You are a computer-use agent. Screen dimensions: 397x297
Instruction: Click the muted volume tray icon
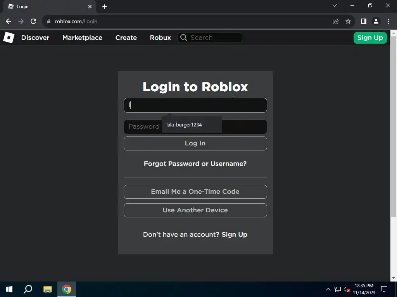[x=347, y=289]
